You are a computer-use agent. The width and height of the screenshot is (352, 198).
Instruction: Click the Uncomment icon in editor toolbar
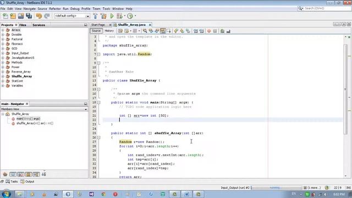click(228, 31)
